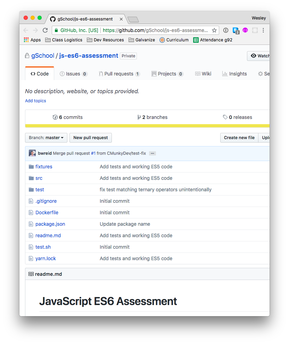
Task: Click the js-es6-assessment repository name
Action: pos(89,56)
